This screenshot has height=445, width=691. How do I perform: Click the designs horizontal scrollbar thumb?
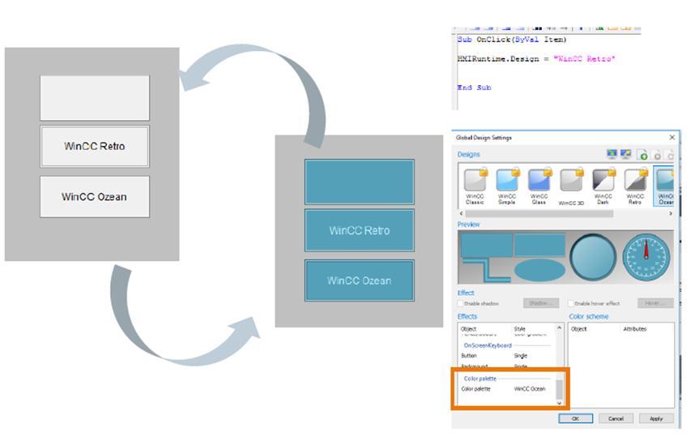(x=539, y=213)
